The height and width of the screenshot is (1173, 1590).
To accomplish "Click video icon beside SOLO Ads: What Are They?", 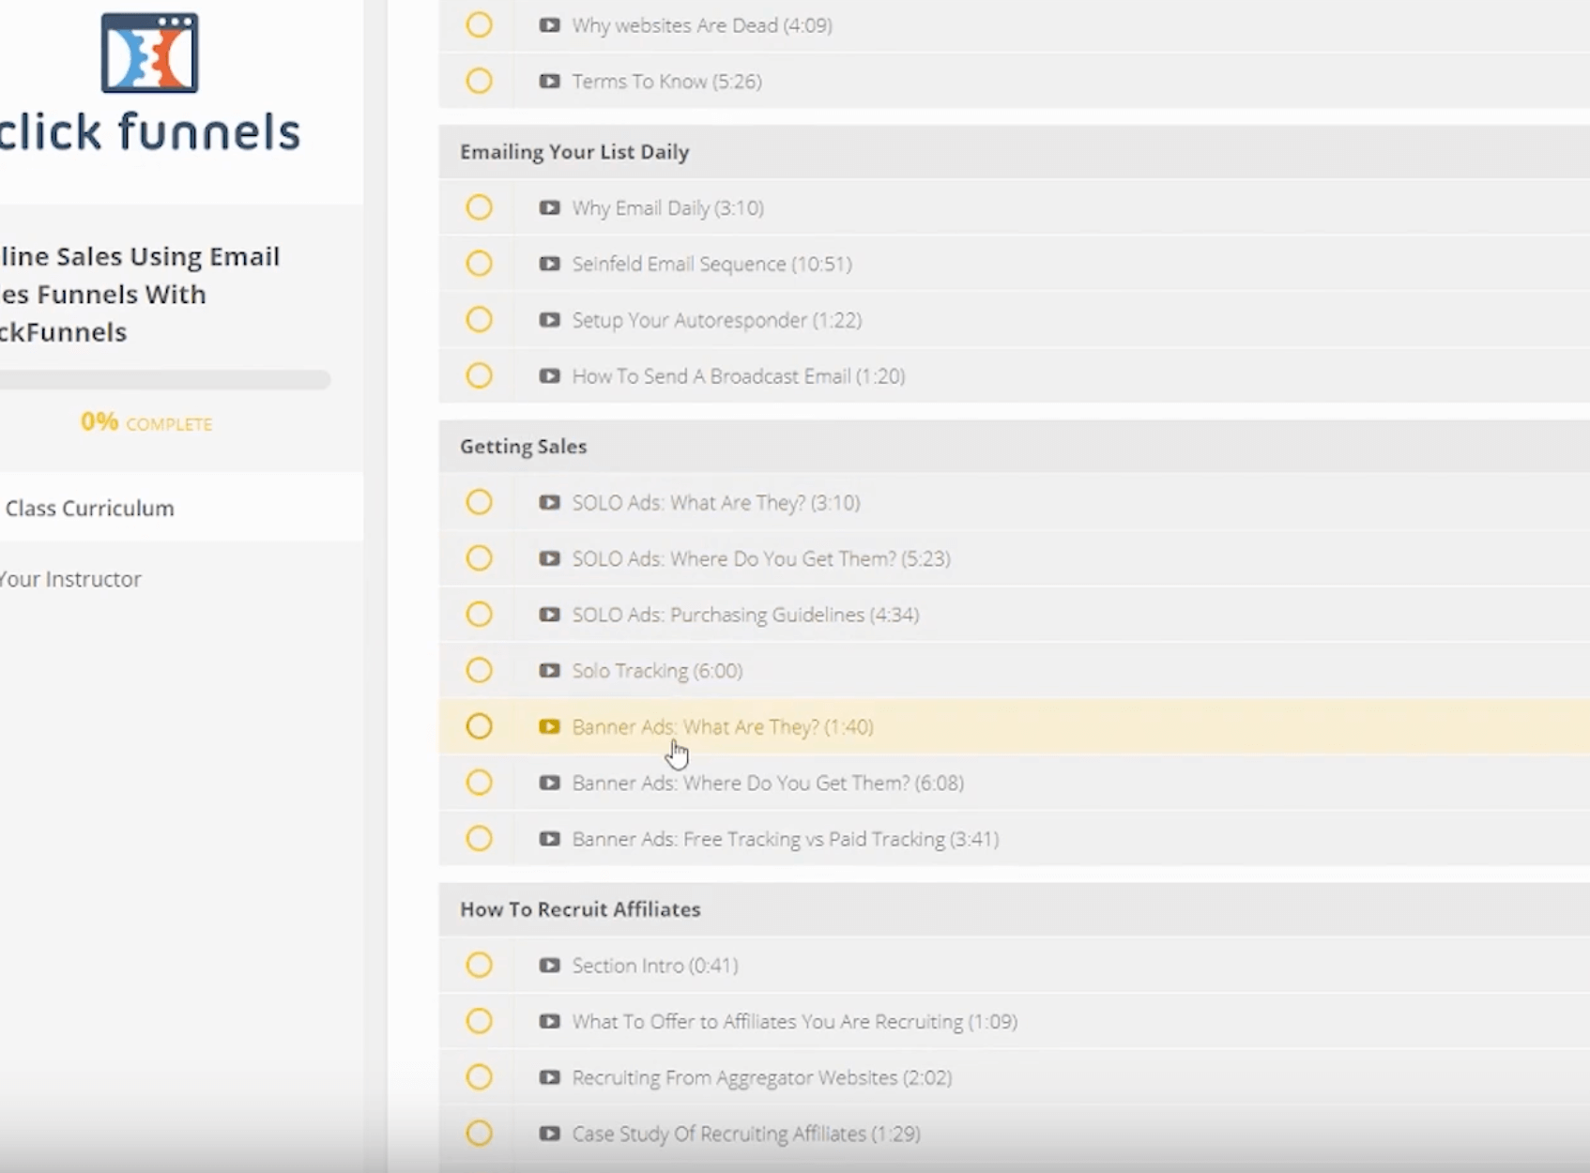I will [549, 502].
